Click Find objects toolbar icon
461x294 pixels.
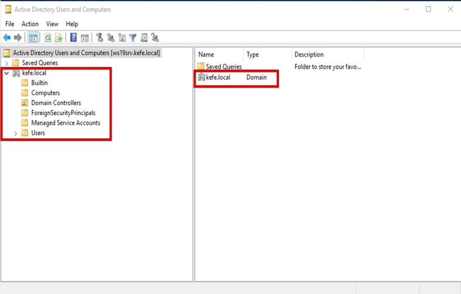[x=144, y=38]
